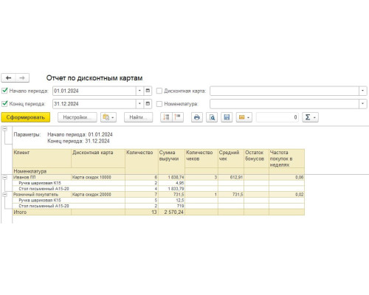Viewport: 369px width, 295px height.
Task: Enable the Дисконтная карта filter checkbox
Action: point(159,91)
